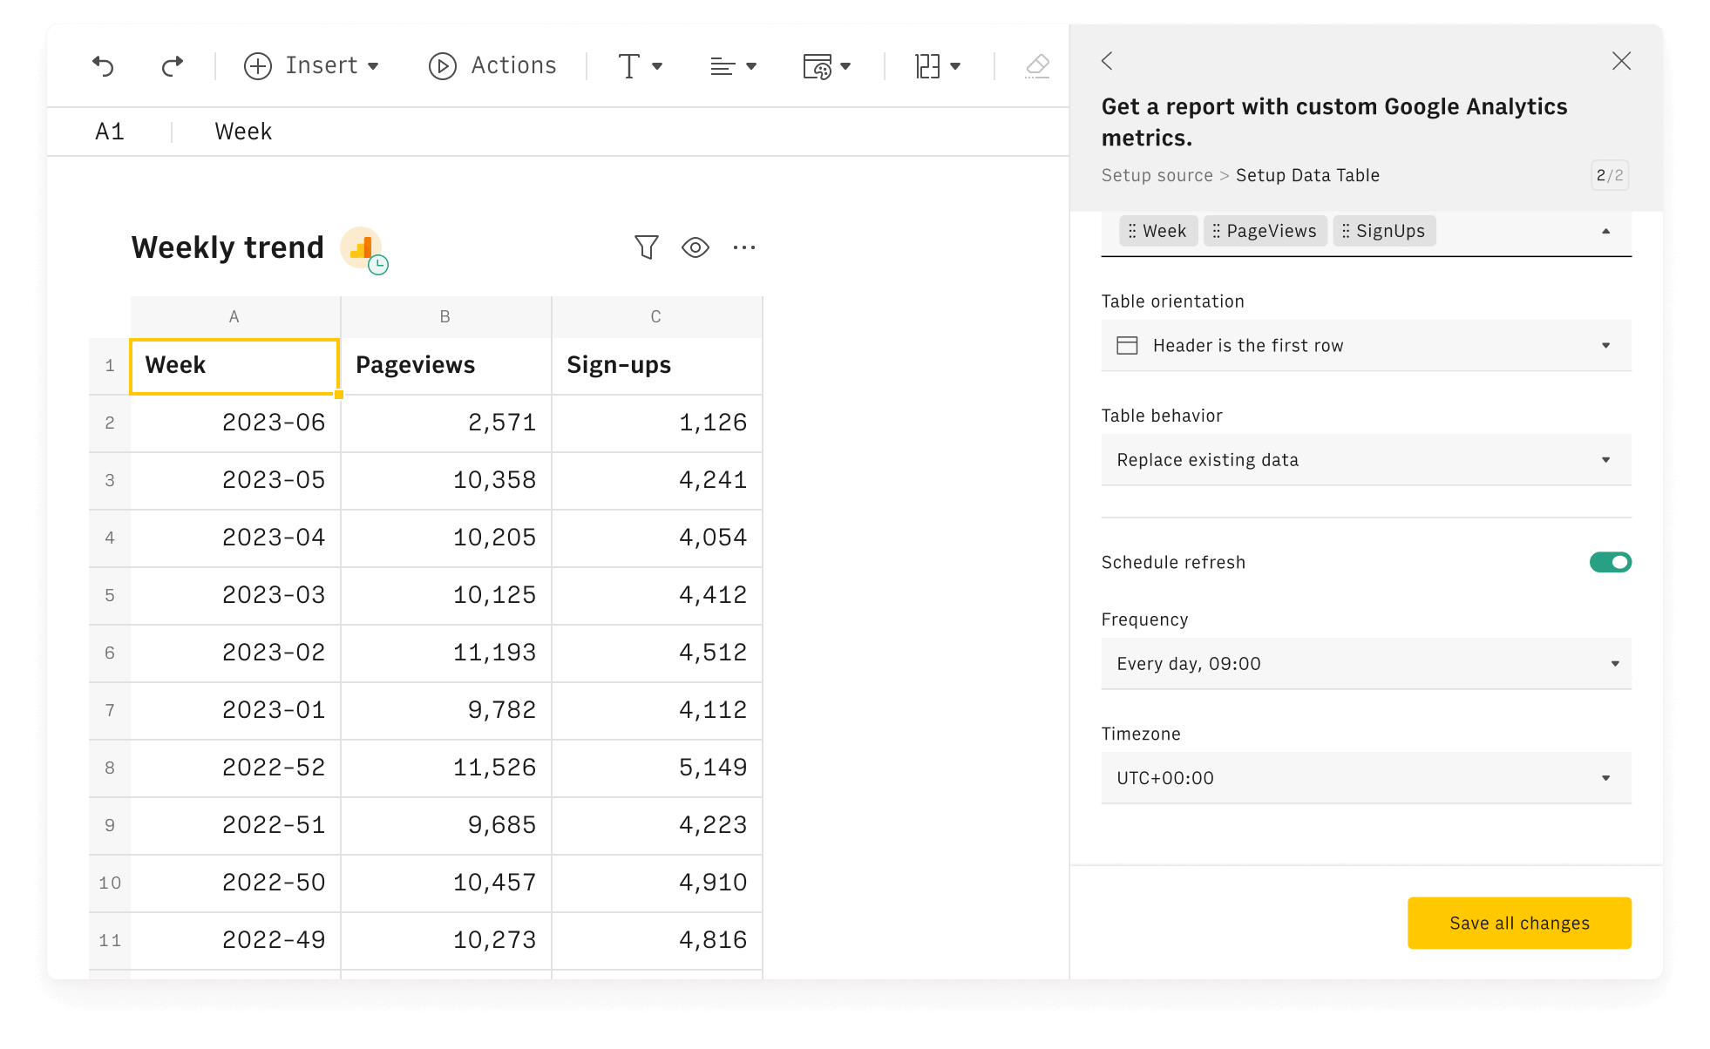Open the three-dot more options menu
1710x1049 pixels.
click(x=744, y=247)
